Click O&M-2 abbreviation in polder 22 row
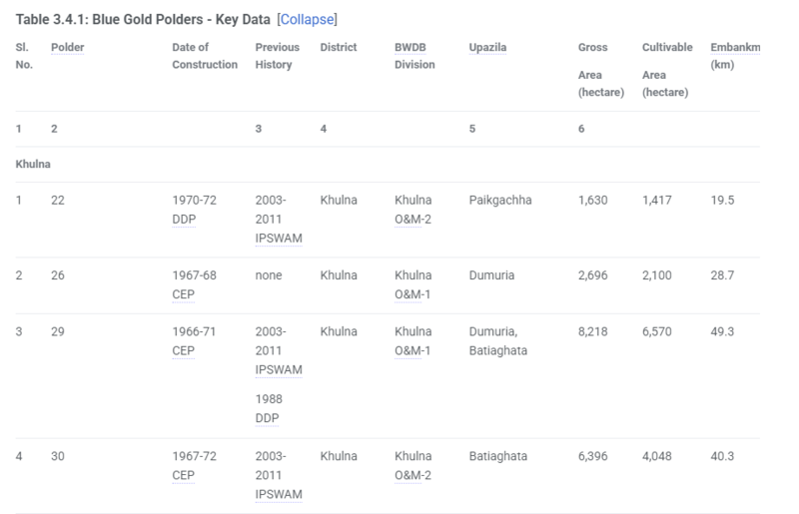Screen dimensions: 799x514 [412, 219]
